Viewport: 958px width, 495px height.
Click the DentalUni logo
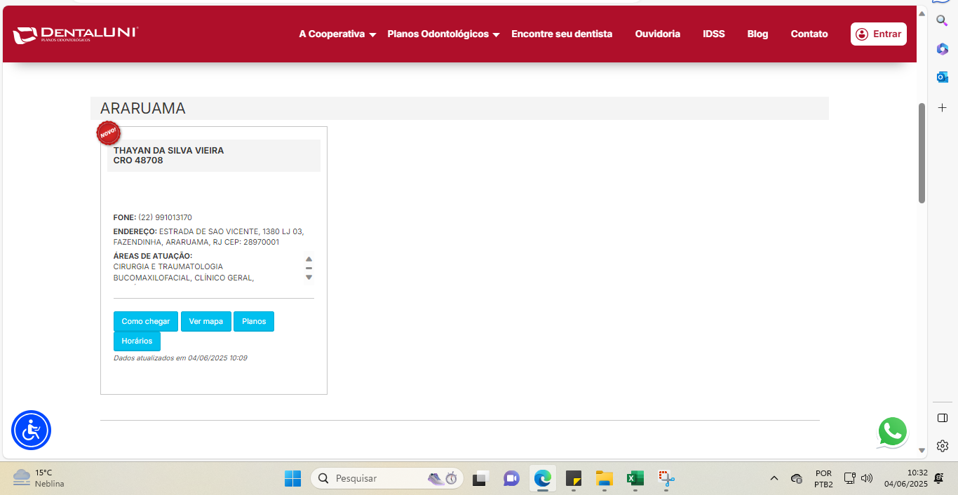pyautogui.click(x=76, y=34)
